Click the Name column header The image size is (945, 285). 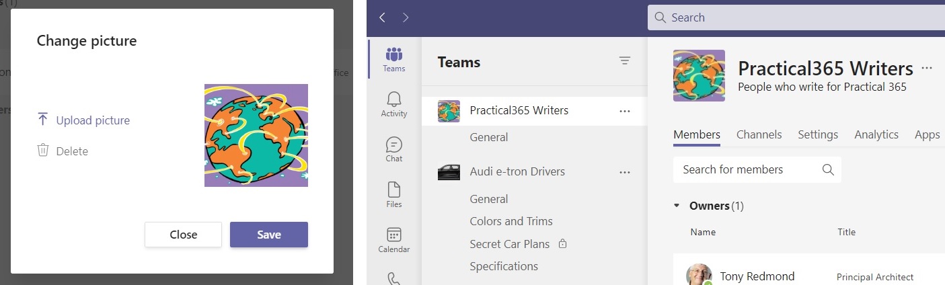click(x=703, y=232)
